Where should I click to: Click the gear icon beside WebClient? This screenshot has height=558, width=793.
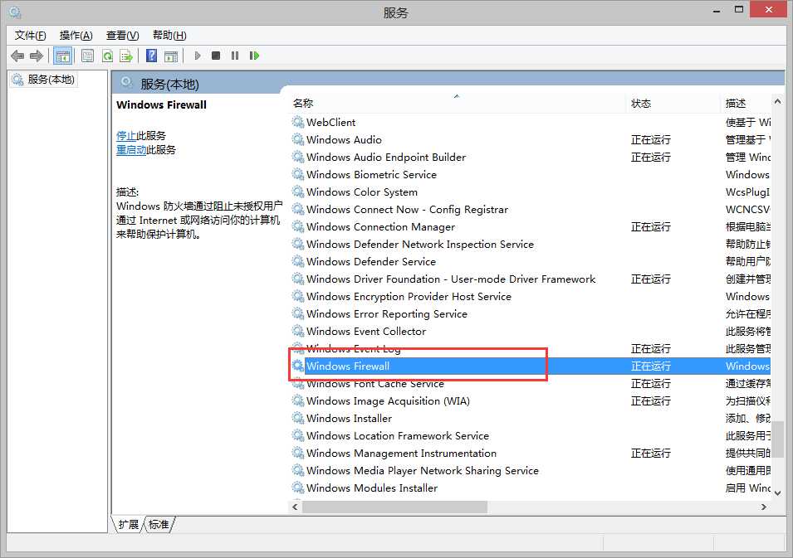[x=298, y=122]
